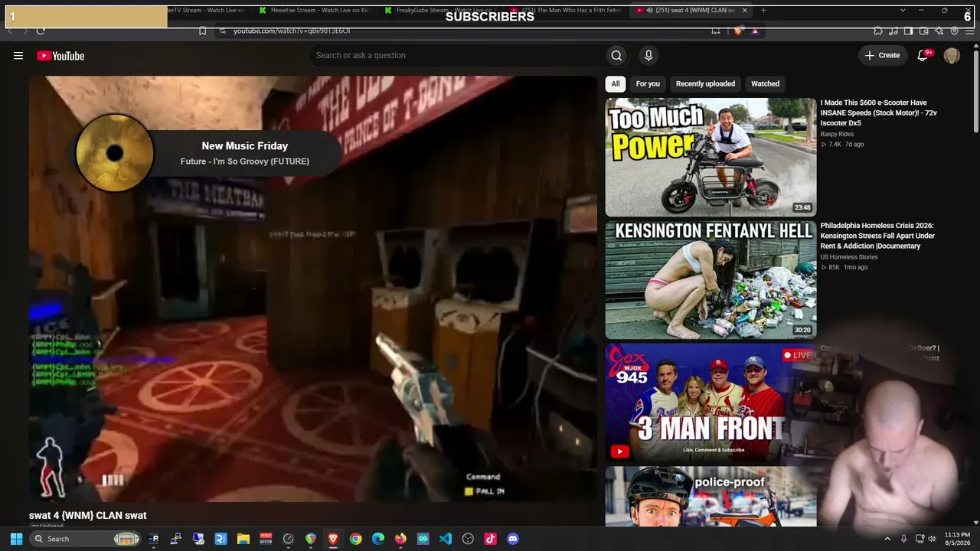Reload the page in the browser

(41, 31)
